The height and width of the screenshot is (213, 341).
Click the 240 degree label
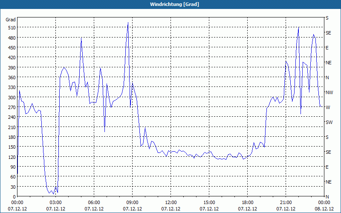point(12,118)
